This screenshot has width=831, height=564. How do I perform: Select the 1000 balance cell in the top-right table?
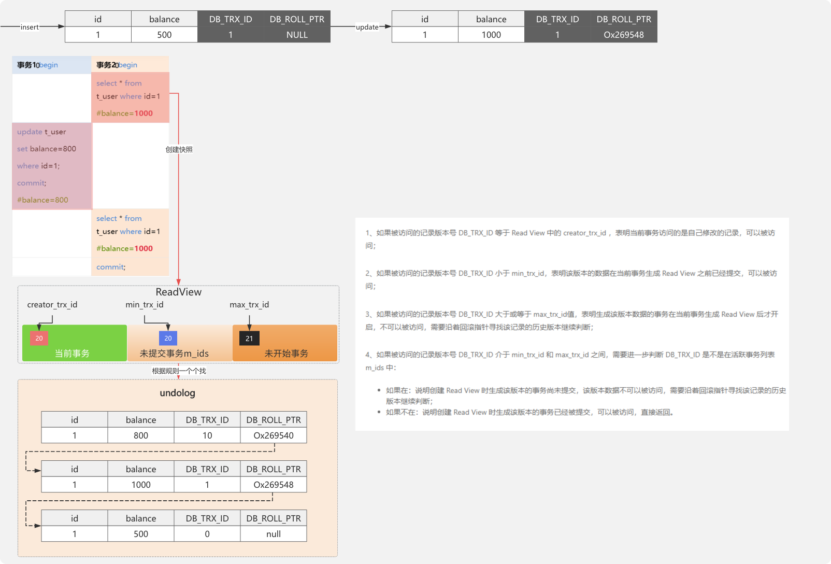click(x=491, y=35)
